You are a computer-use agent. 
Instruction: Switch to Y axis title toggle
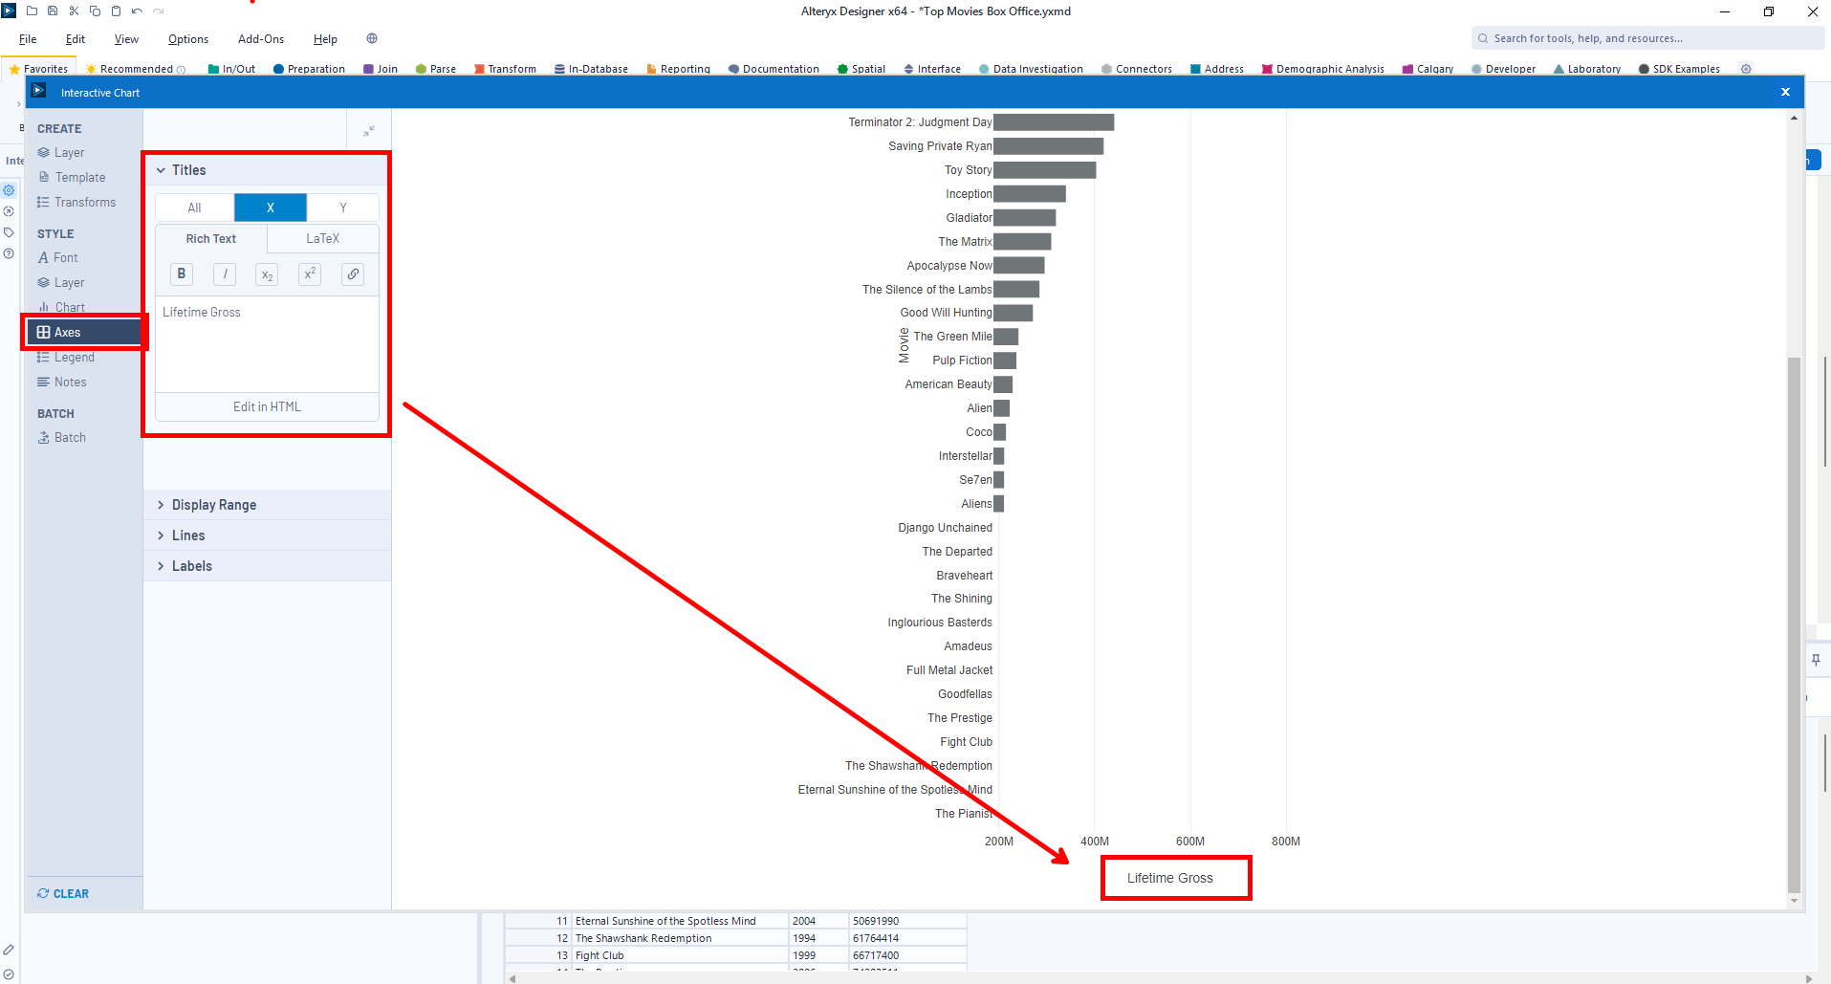tap(343, 208)
